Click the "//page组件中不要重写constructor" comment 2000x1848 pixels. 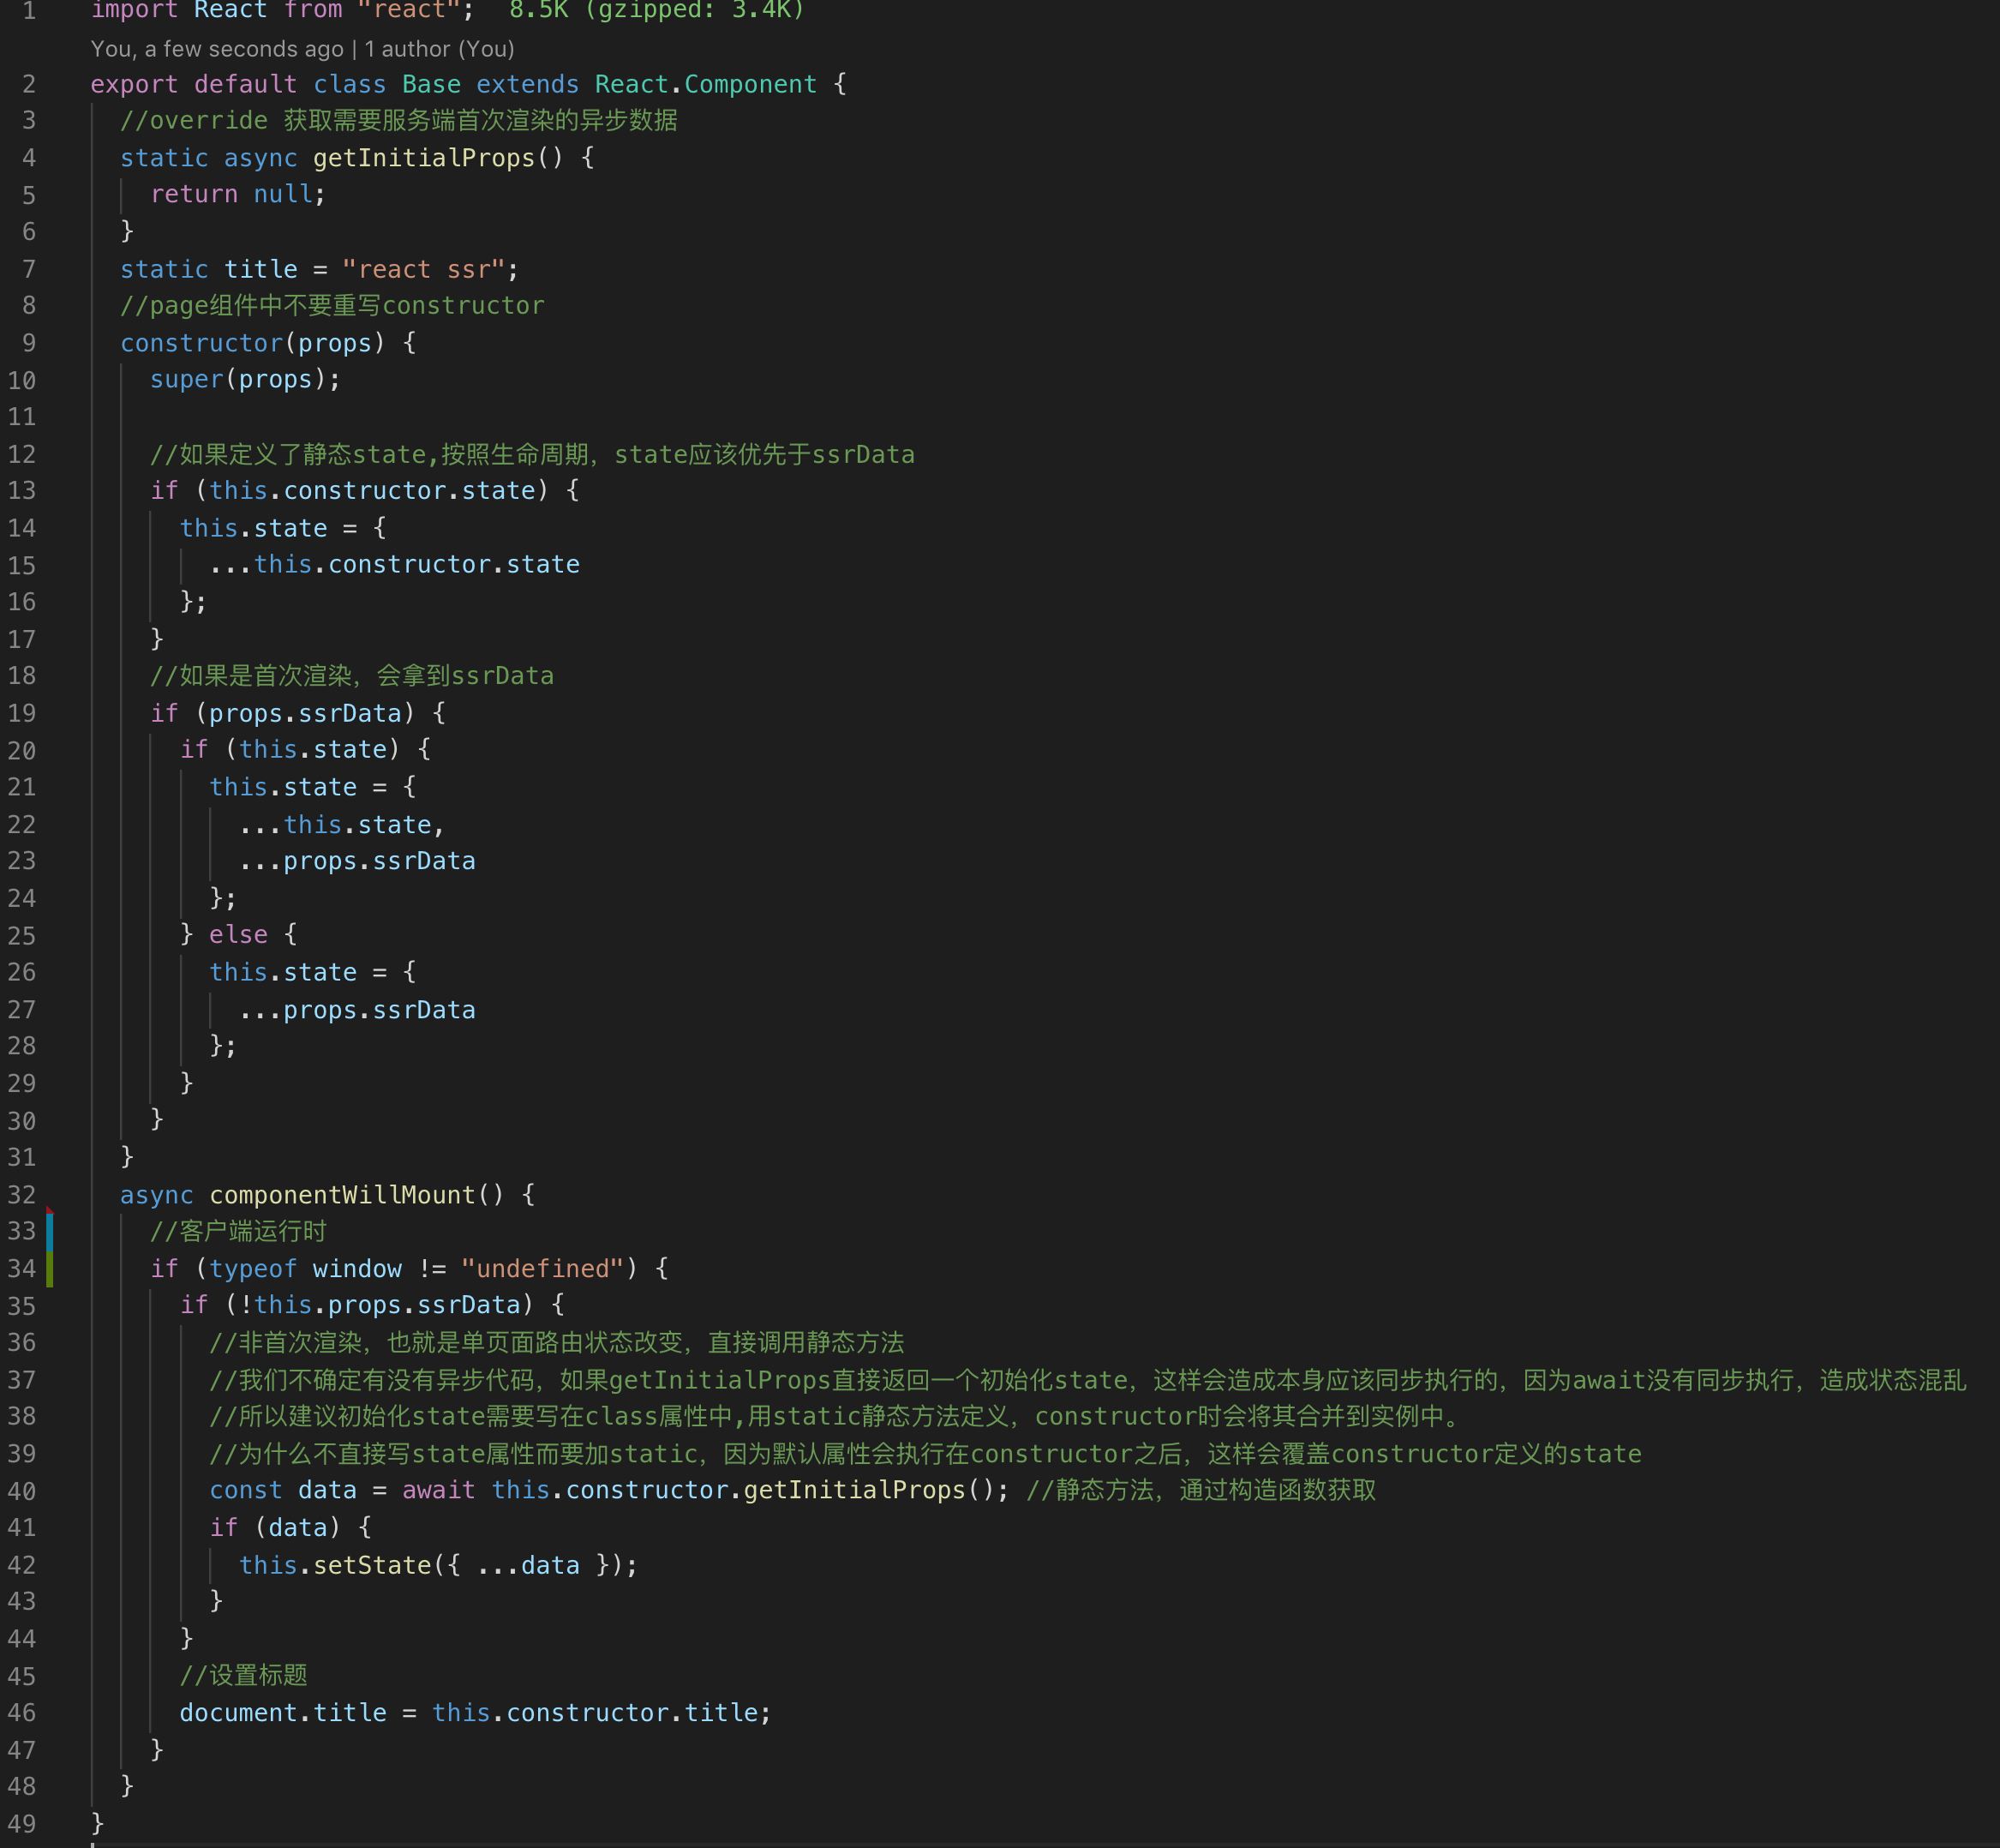[332, 305]
